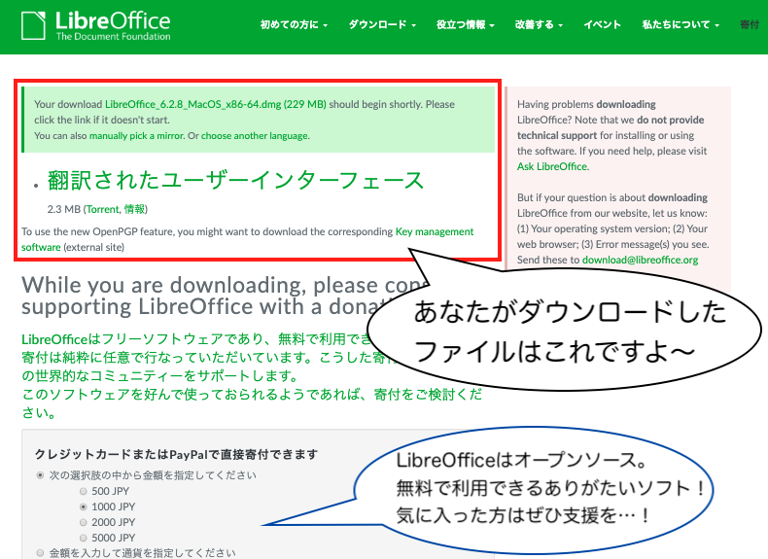Click the 情報 link
Viewport: 768px width, 559px height.
pos(134,209)
